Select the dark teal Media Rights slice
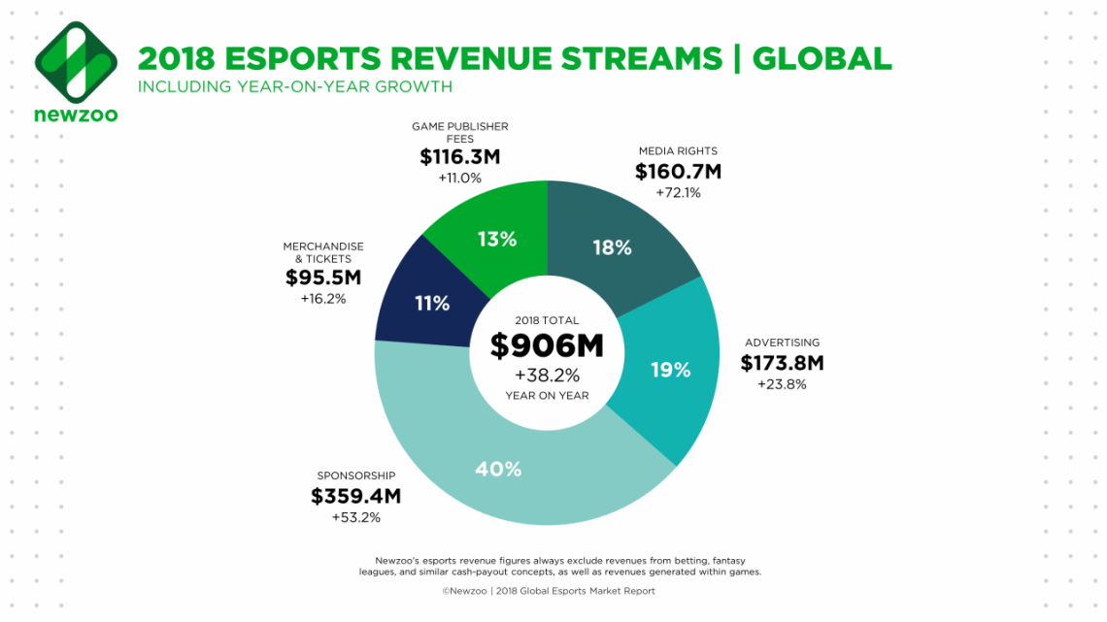The height and width of the screenshot is (622, 1107). [x=612, y=247]
